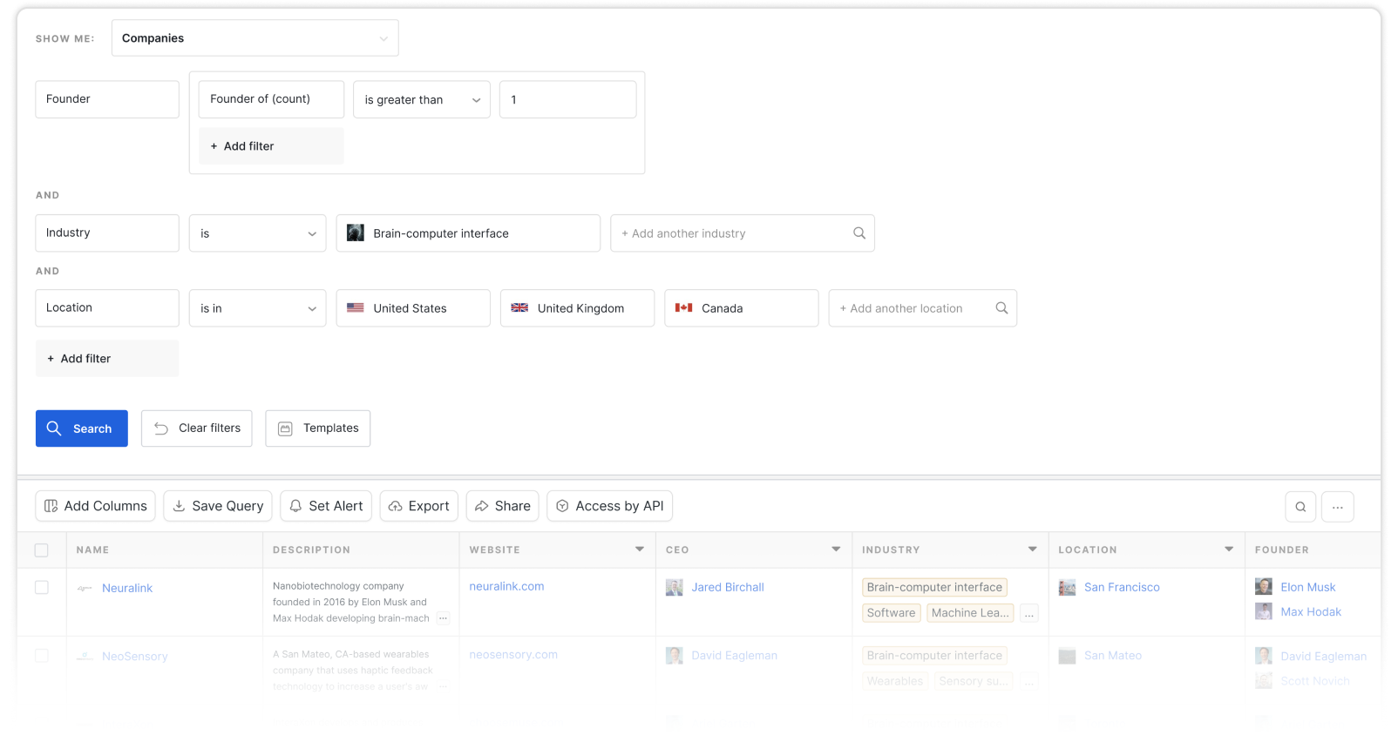This screenshot has width=1398, height=742.
Task: Click the Description column header
Action: (x=311, y=550)
